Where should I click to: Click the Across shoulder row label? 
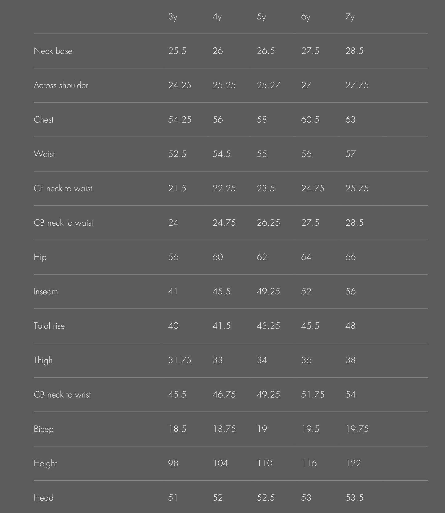(x=61, y=85)
